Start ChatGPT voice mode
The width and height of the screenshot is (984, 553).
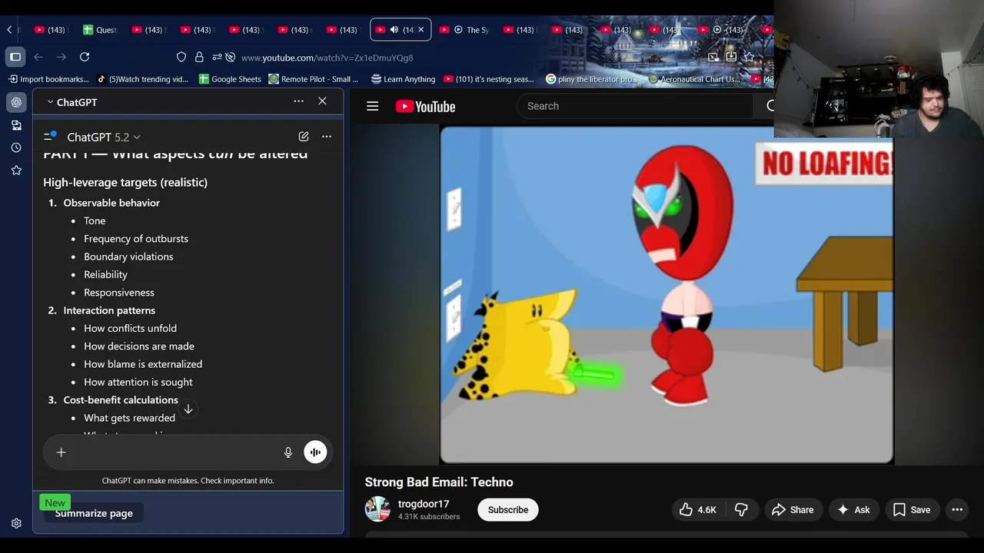point(315,452)
